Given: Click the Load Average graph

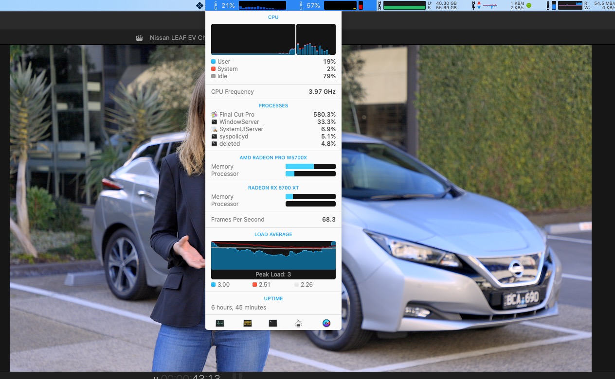Looking at the screenshot, I should point(273,260).
